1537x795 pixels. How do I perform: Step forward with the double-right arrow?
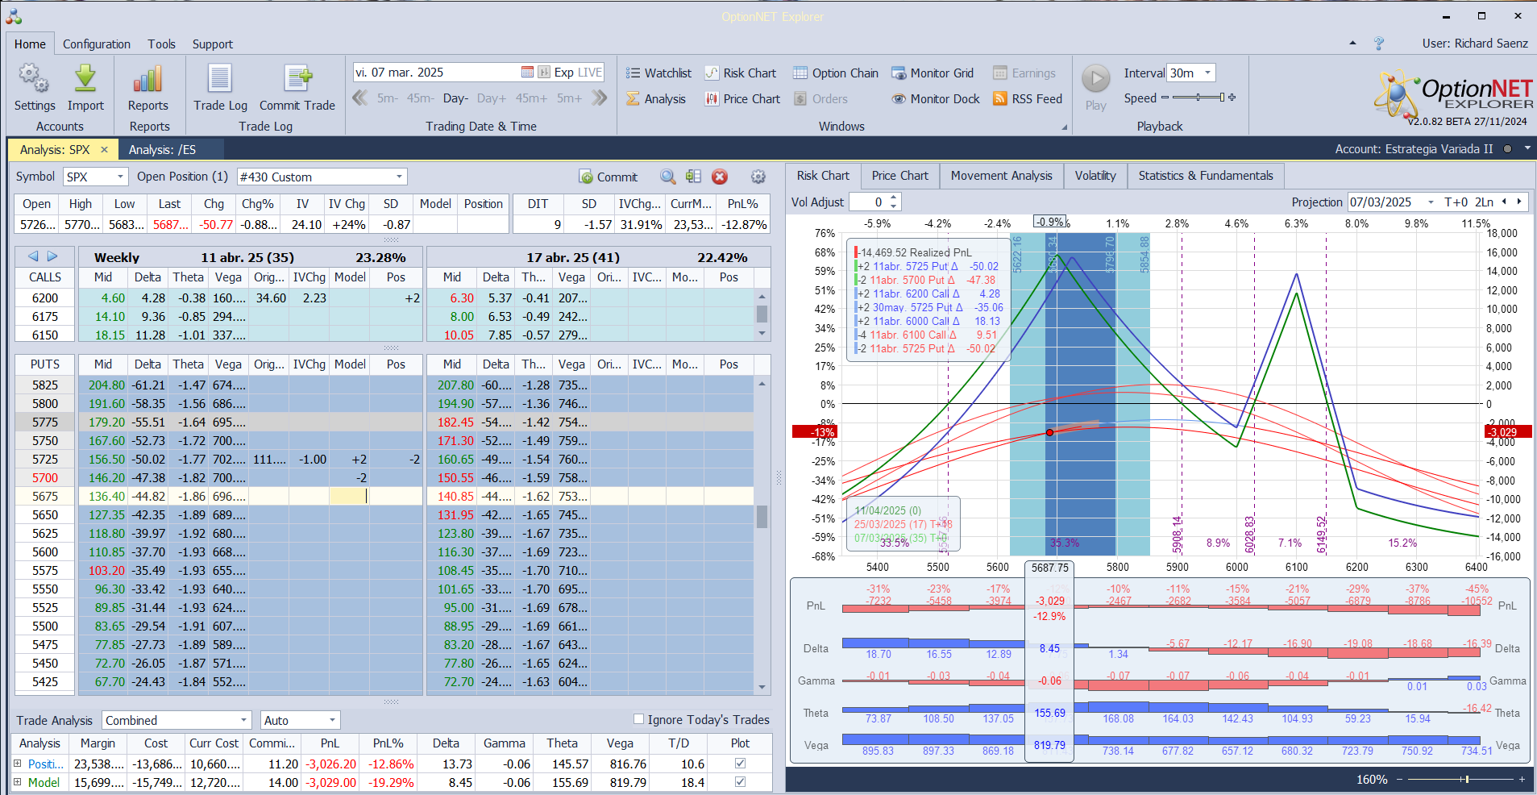[x=599, y=98]
